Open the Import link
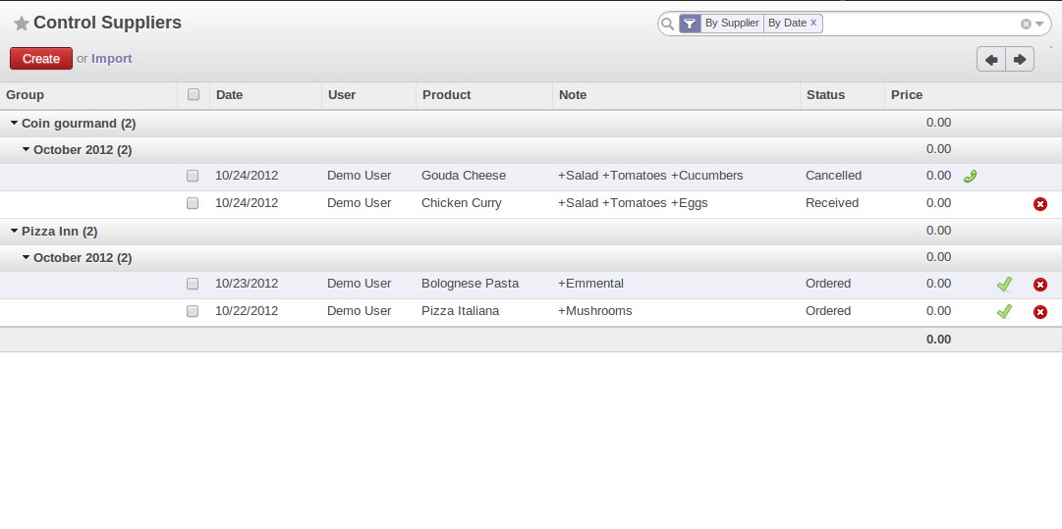1062x529 pixels. [x=111, y=59]
